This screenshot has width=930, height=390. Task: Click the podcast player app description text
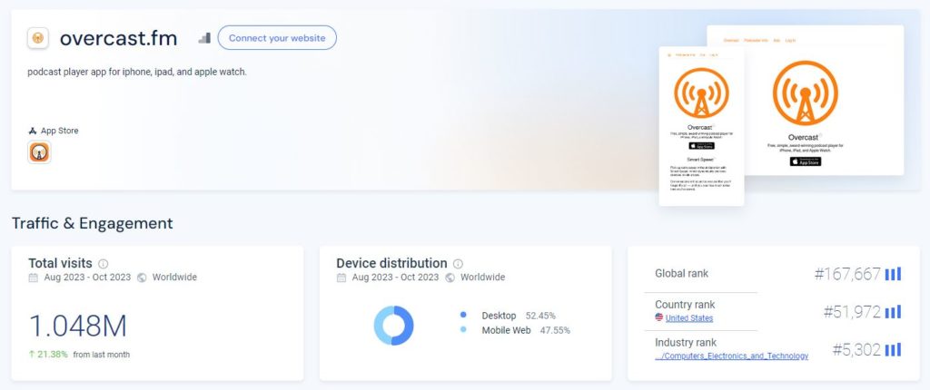137,73
